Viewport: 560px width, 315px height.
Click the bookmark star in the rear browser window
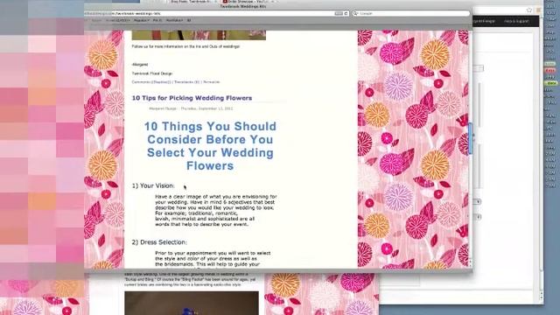click(529, 10)
